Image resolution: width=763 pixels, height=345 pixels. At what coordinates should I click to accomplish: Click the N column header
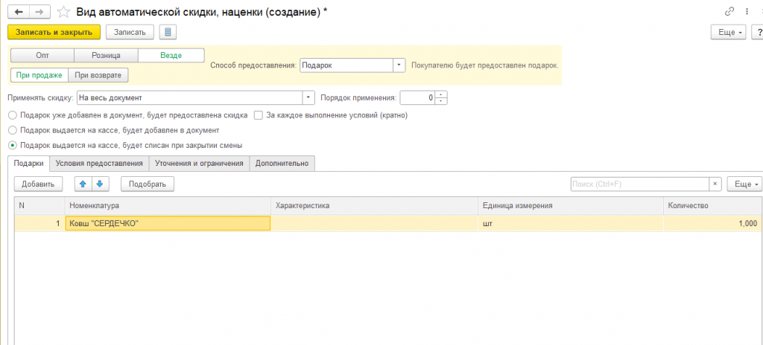(39, 205)
